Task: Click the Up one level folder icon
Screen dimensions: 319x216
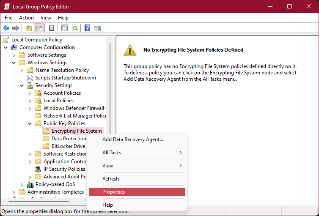Action: click(29, 28)
